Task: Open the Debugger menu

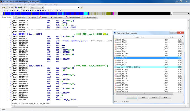Action: point(32,4)
